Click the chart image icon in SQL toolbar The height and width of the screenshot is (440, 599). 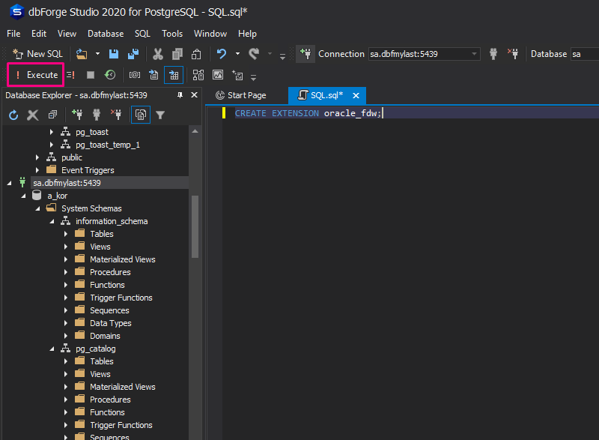(218, 75)
